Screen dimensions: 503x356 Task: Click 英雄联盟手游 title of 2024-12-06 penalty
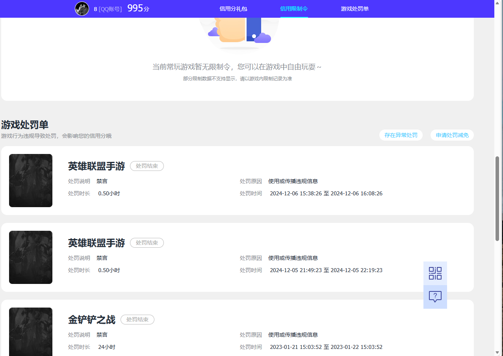[x=97, y=166]
